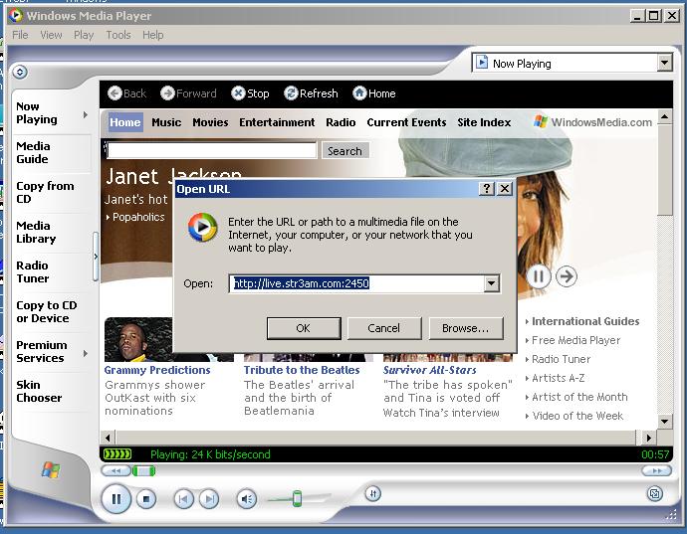Click the fast forward button on the seek bar

pos(656,471)
